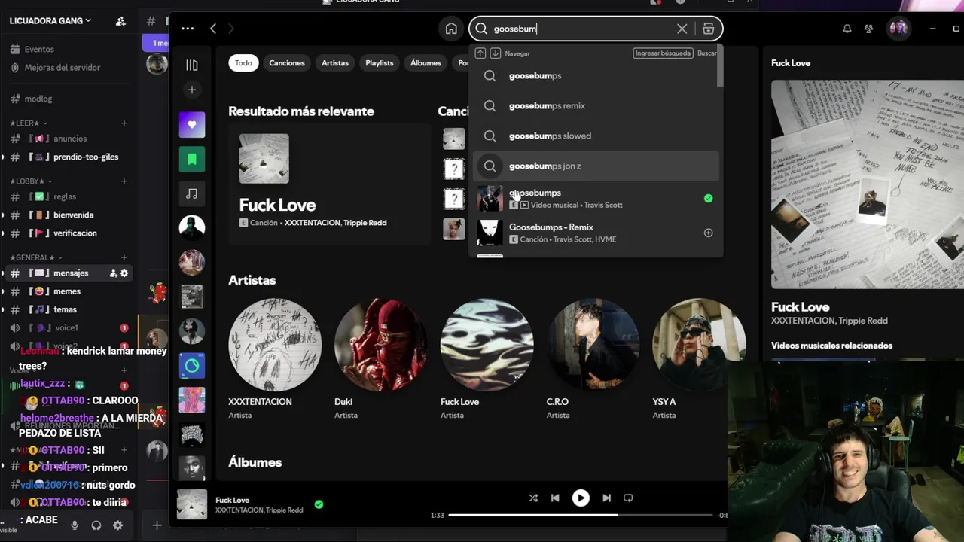Open Eventos in Discord sidebar
This screenshot has height=542, width=964.
[39, 49]
